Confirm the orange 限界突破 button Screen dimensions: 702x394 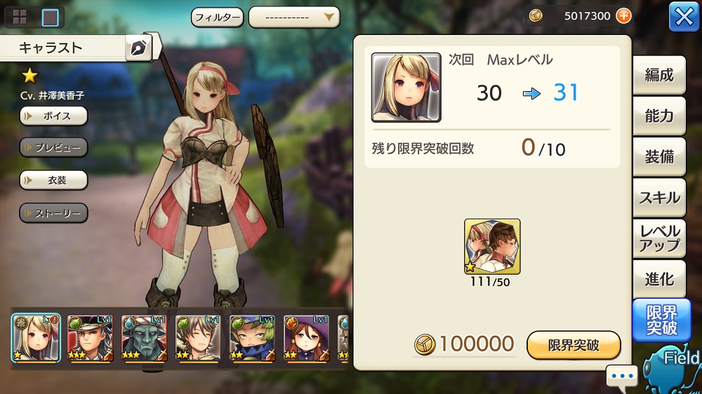coord(574,345)
